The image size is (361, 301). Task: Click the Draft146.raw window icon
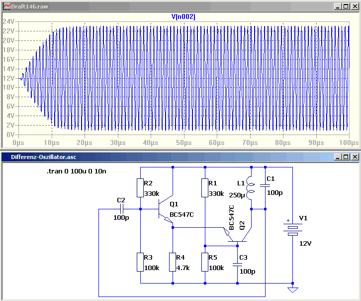6,6
